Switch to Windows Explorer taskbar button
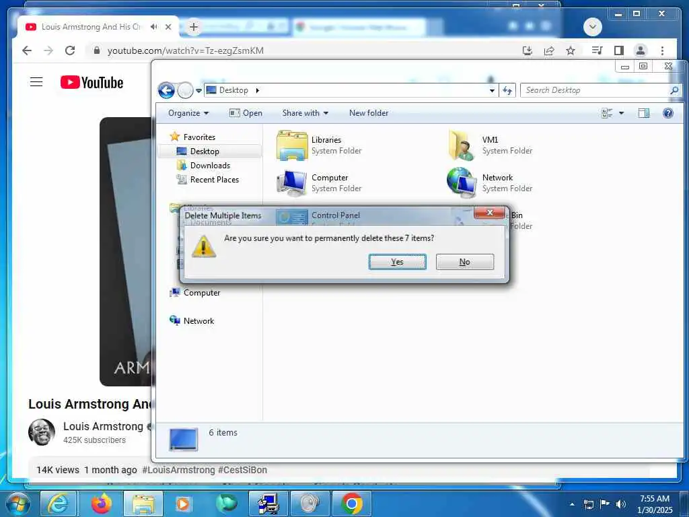The width and height of the screenshot is (689, 517). click(143, 504)
